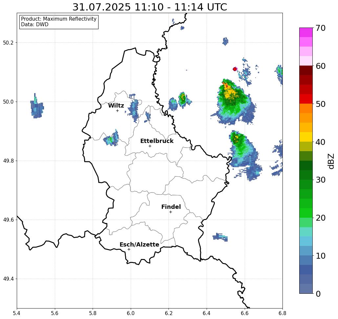Click the Findel station label
Image resolution: width=338 pixels, height=319 pixels.
(x=171, y=207)
